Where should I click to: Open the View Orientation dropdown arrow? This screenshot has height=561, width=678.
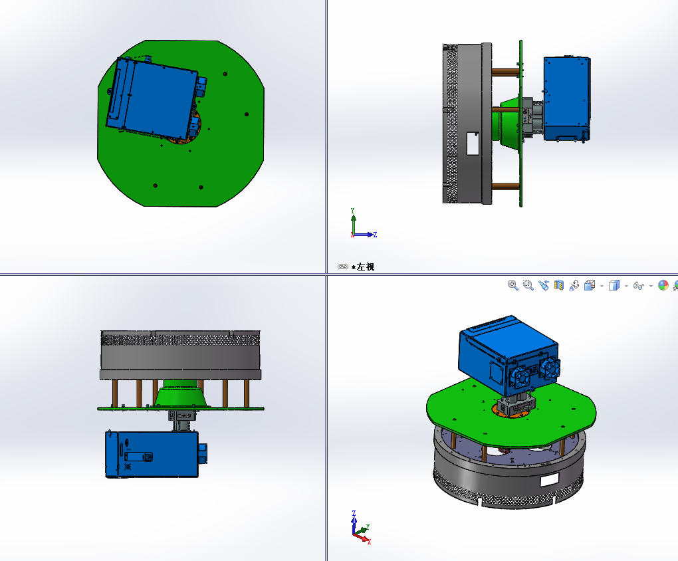(602, 286)
